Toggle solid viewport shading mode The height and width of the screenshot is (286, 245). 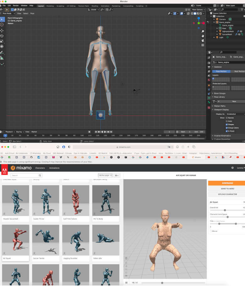pyautogui.click(x=195, y=14)
